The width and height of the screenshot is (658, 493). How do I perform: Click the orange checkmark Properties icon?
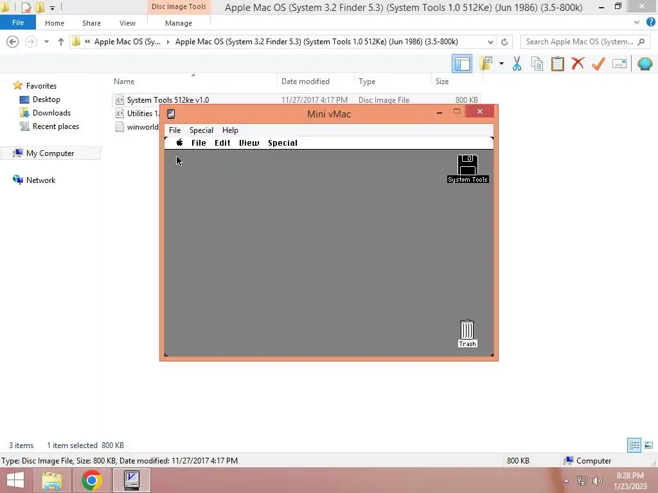[x=598, y=64]
